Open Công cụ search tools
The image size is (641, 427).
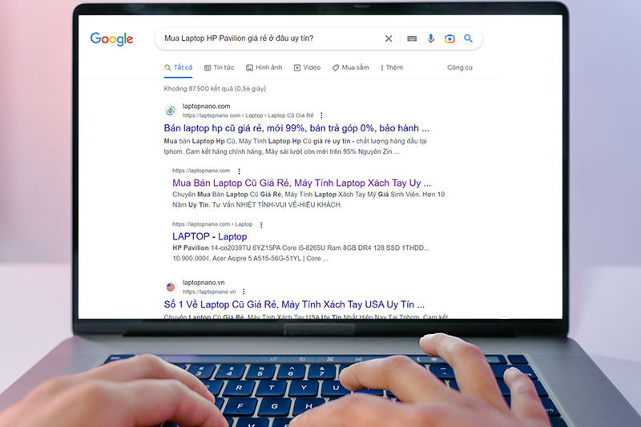459,67
